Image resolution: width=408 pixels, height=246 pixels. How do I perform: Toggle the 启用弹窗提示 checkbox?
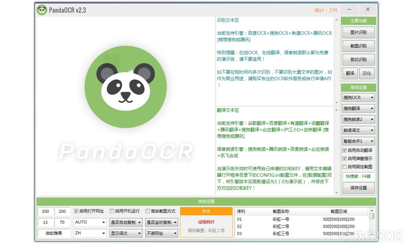(x=345, y=158)
